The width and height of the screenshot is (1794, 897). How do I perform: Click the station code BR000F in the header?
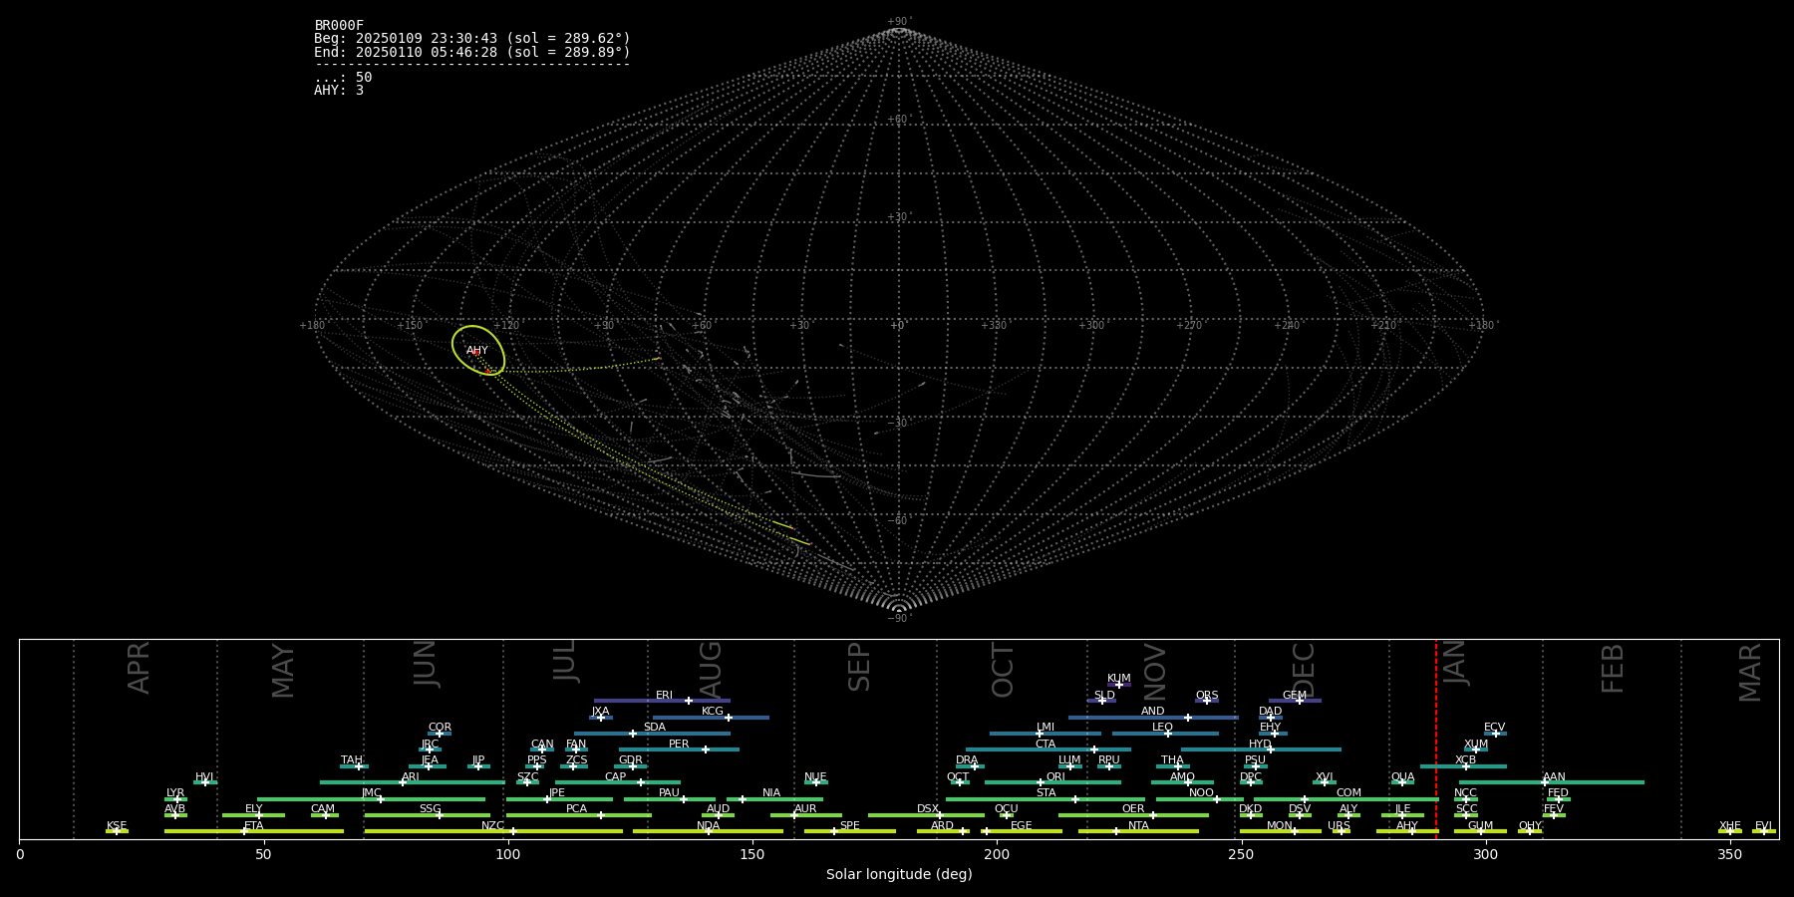coord(339,26)
